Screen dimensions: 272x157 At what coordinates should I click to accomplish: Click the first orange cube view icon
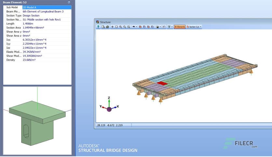(140, 27)
